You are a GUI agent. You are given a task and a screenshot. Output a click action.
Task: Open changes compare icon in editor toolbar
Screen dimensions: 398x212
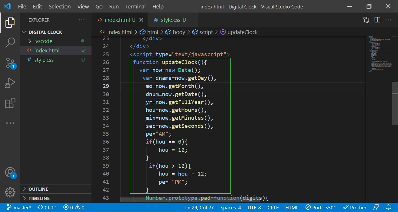pyautogui.click(x=366, y=20)
